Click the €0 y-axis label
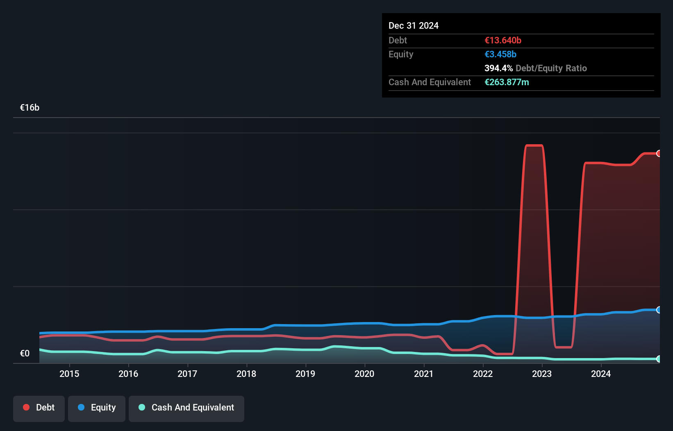Image resolution: width=673 pixels, height=431 pixels. [x=25, y=354]
